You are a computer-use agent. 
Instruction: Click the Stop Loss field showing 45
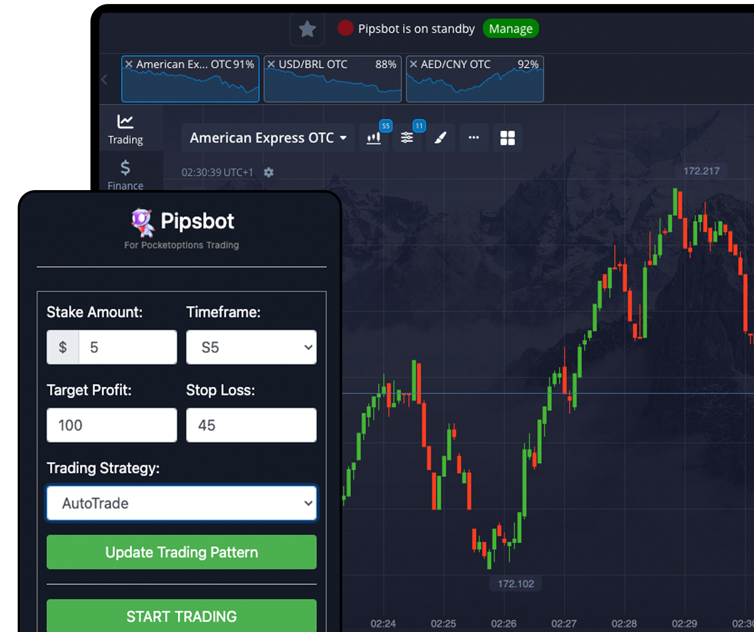click(x=251, y=425)
